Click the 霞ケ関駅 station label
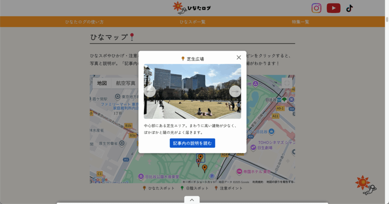The image size is (389, 204). click(100, 99)
